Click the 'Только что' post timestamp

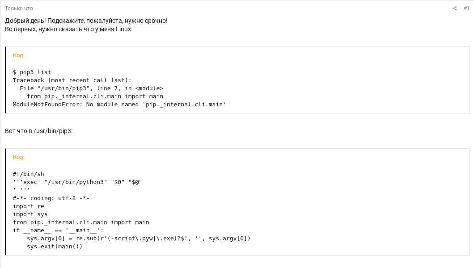(19, 8)
